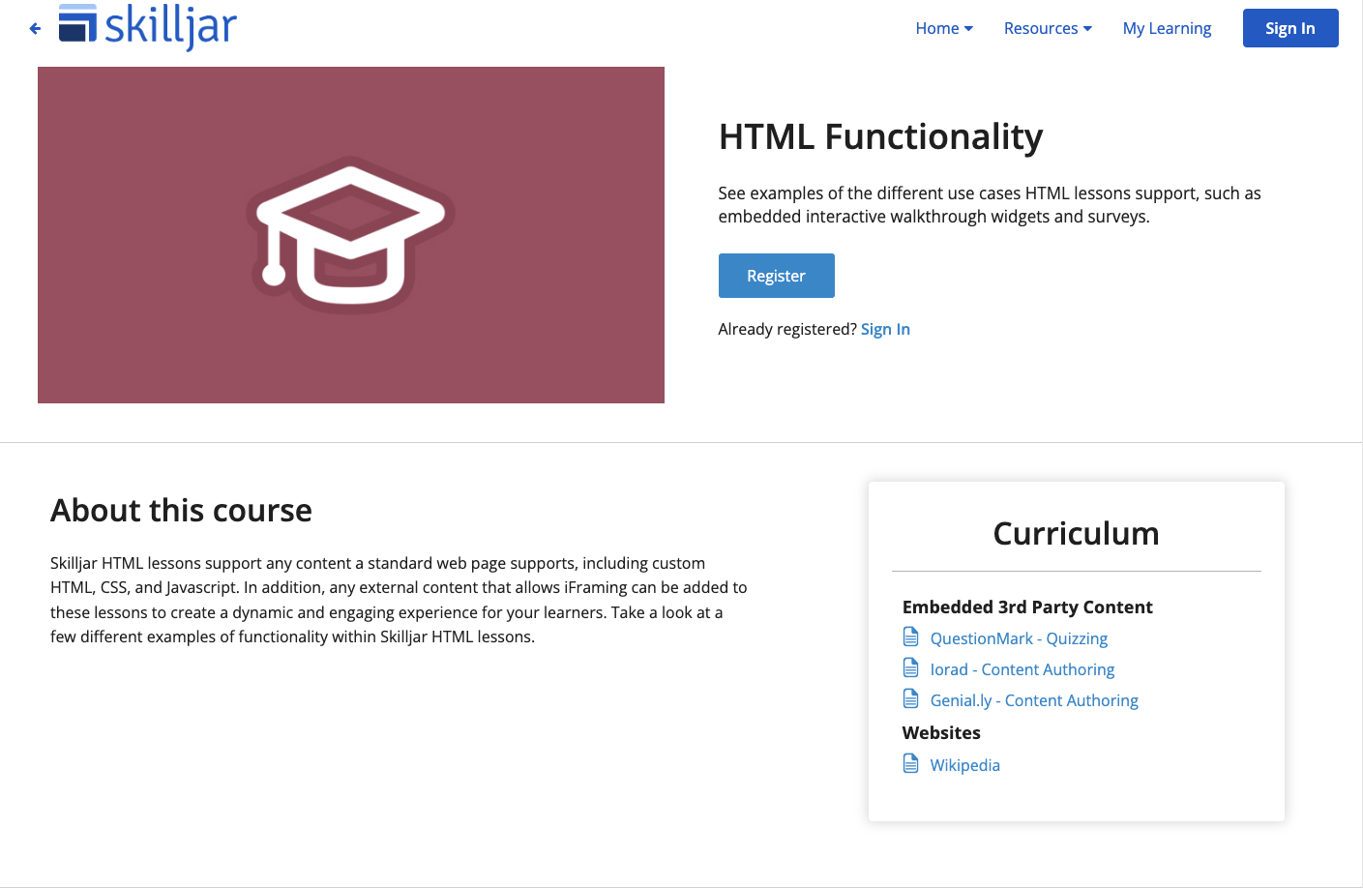1363x888 pixels.
Task: Click the Skilljar logo
Action: click(x=145, y=27)
